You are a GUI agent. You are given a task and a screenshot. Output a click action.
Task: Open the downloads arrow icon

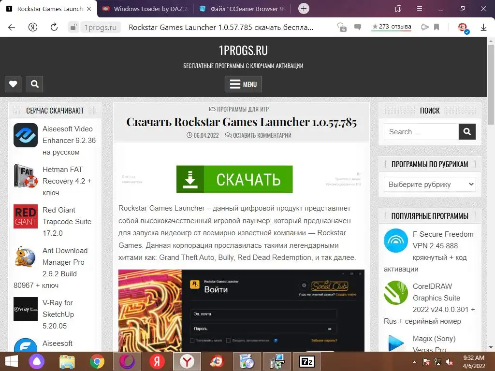pos(483,28)
